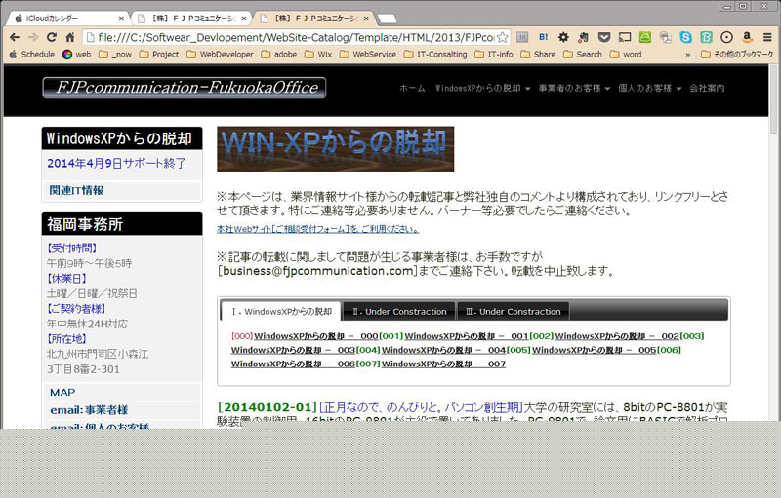
Task: Click the address bar URL field
Action: tap(297, 37)
